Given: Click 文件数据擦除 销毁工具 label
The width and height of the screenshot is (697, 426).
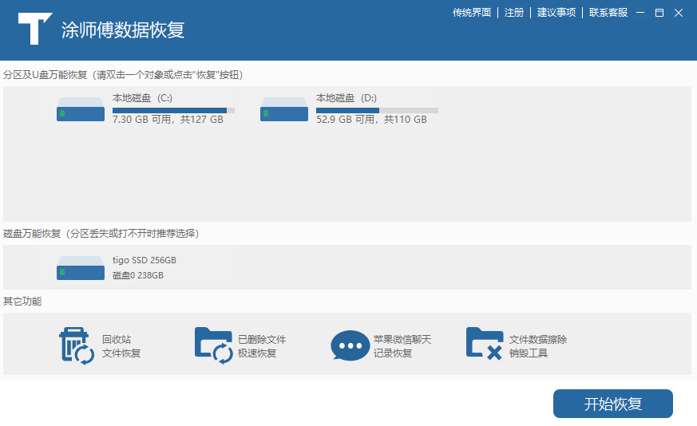Looking at the screenshot, I should [x=538, y=346].
